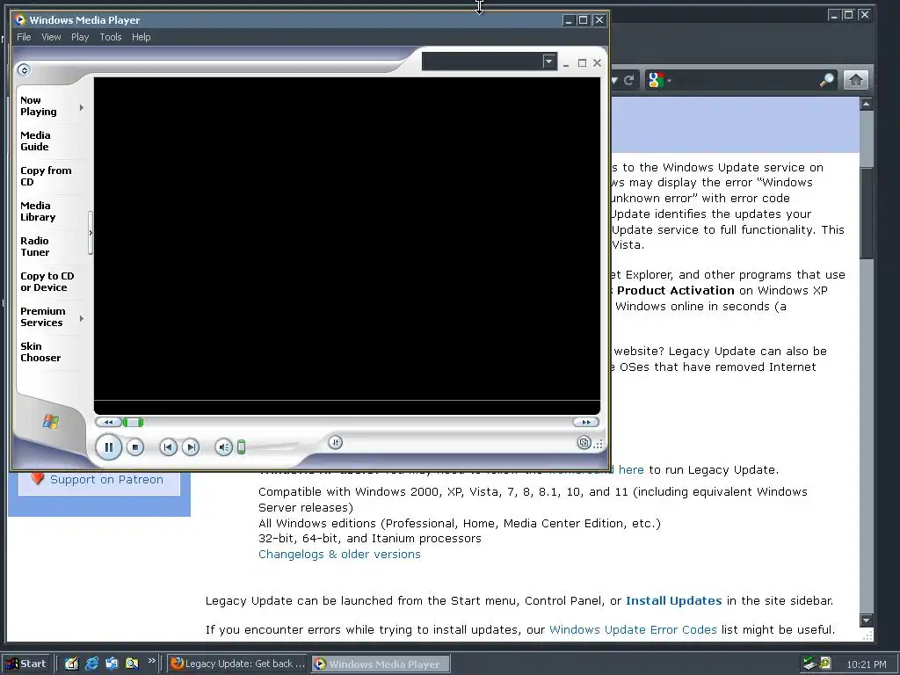Open the playlist selection dropdown

pyautogui.click(x=549, y=61)
